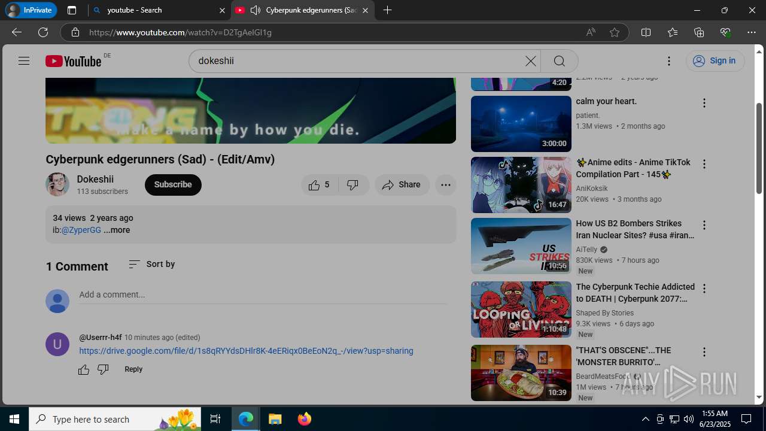Open Edge Collections panel
This screenshot has height=431, width=766.
[699, 32]
